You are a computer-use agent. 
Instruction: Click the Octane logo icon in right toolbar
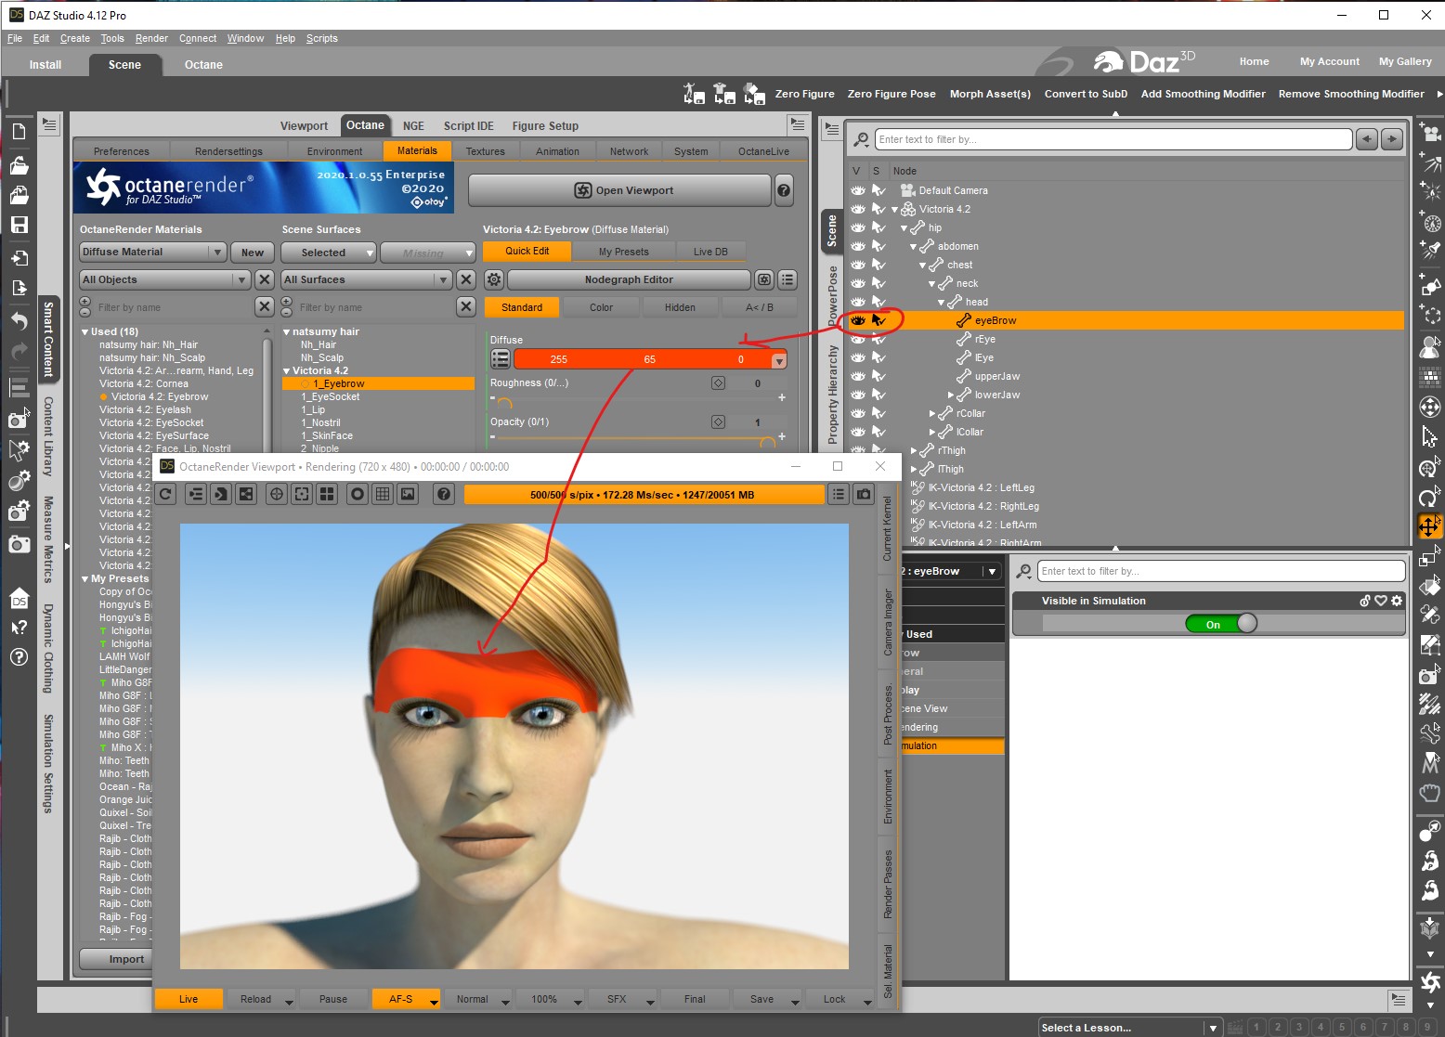pyautogui.click(x=1430, y=982)
